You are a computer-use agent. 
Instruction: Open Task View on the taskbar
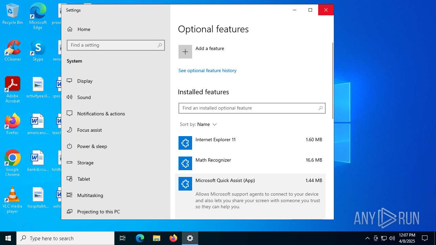pos(123,238)
